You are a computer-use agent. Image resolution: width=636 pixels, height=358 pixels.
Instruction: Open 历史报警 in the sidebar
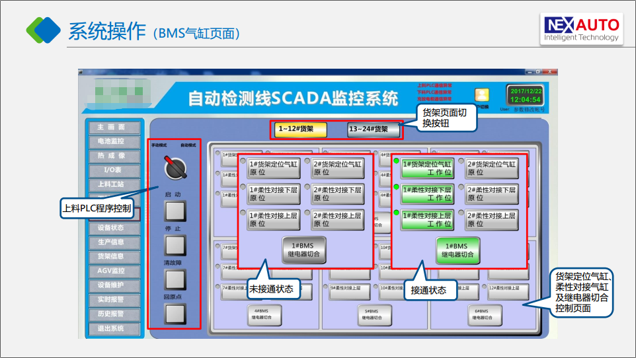pyautogui.click(x=114, y=314)
